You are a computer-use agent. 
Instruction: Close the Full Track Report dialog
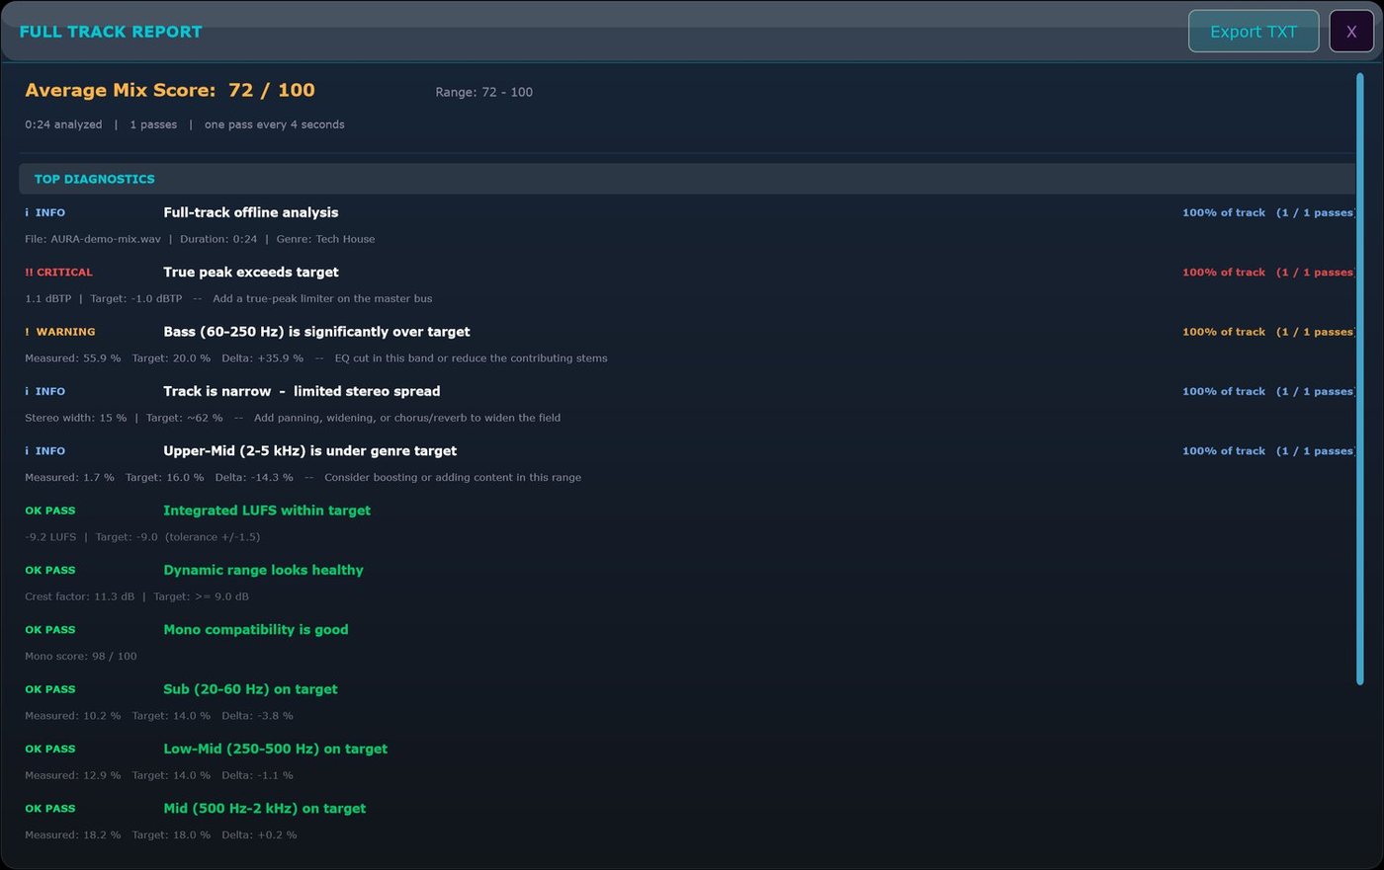1351,32
